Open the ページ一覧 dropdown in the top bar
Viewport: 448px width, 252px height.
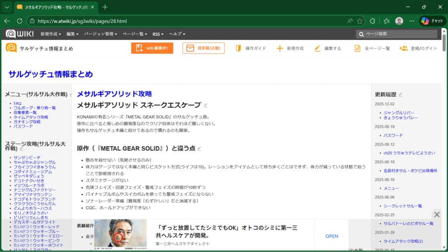click(x=135, y=34)
